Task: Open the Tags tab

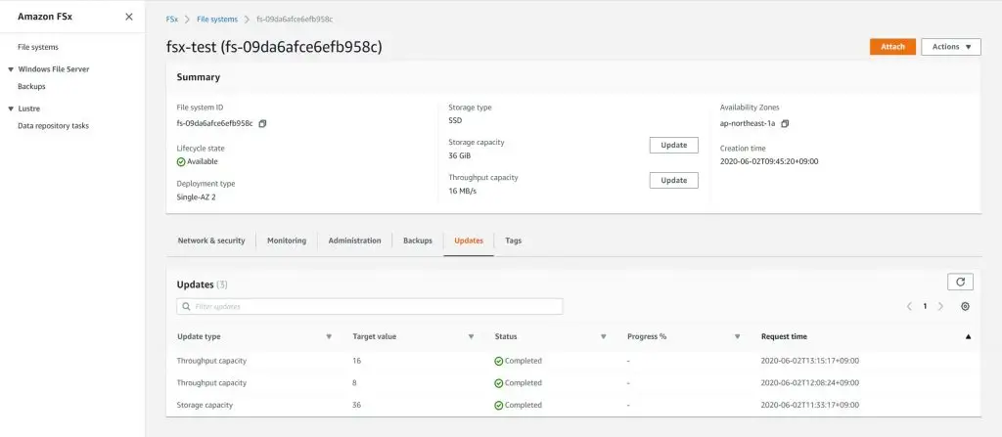Action: tap(513, 240)
